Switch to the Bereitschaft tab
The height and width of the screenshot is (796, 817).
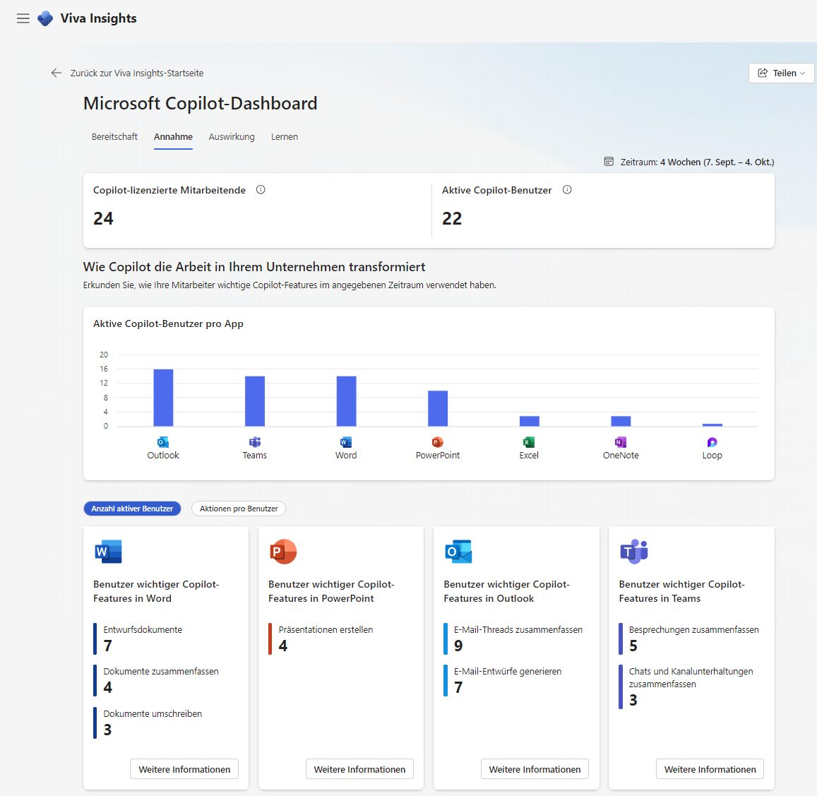pos(114,136)
